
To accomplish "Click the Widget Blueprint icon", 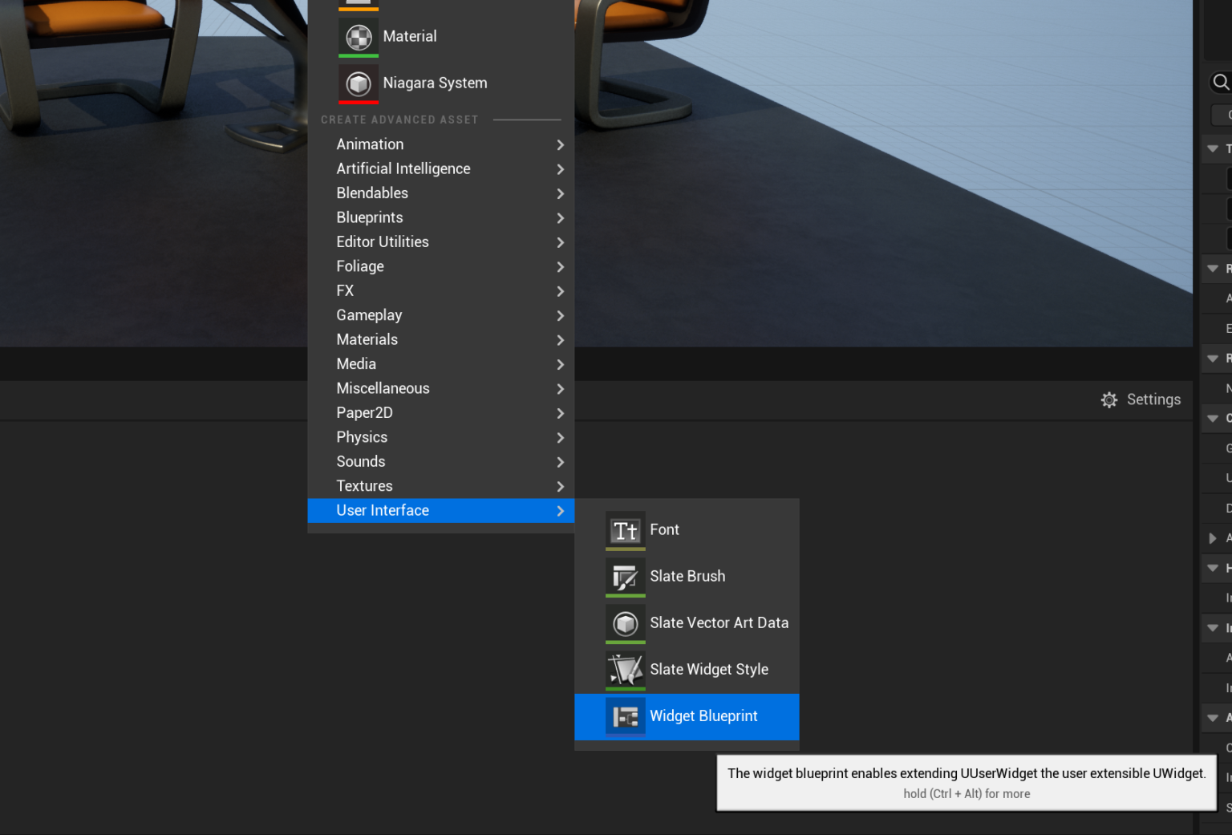I will click(625, 716).
